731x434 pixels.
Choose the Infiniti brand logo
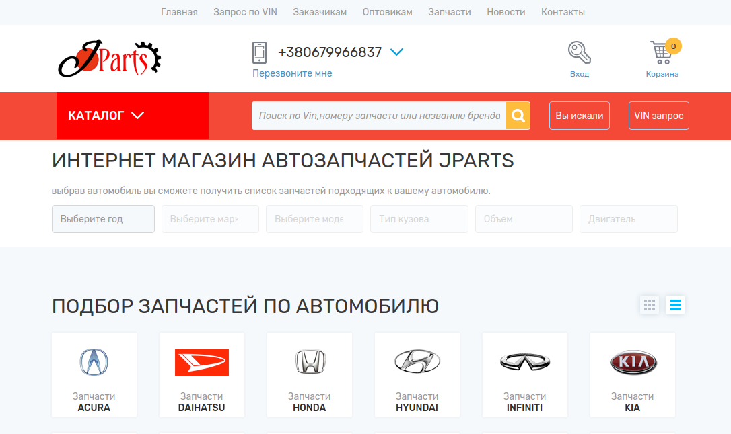tap(524, 361)
